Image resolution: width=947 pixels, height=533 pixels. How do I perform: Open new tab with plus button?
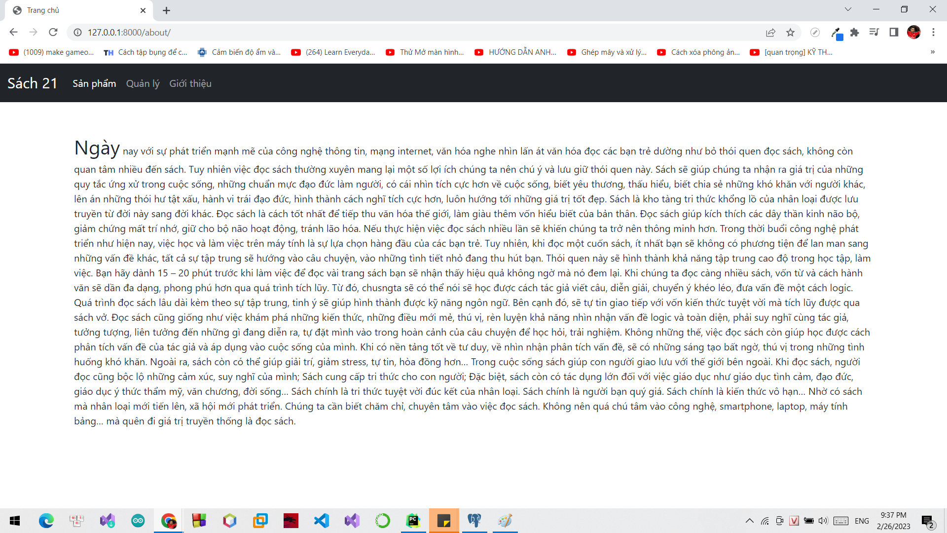167,10
